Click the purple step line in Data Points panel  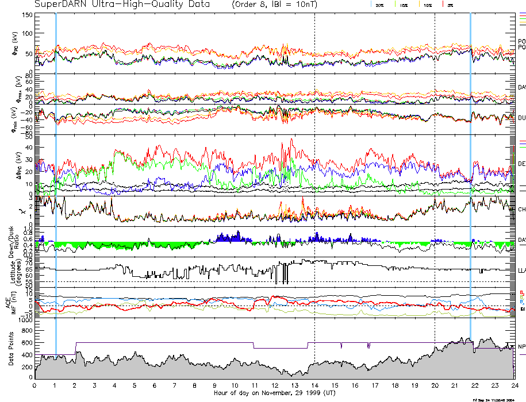[x=172, y=342]
